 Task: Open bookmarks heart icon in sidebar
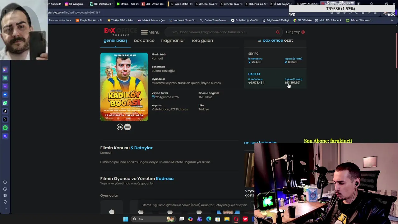[5, 182]
